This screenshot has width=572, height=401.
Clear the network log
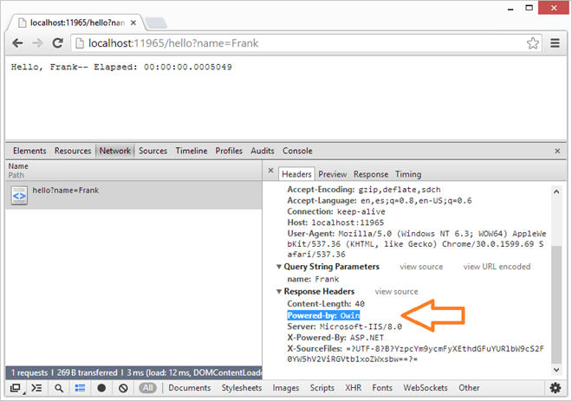[x=123, y=388]
